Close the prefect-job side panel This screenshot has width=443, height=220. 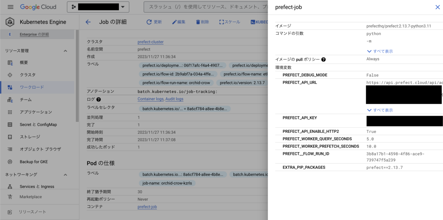[437, 7]
